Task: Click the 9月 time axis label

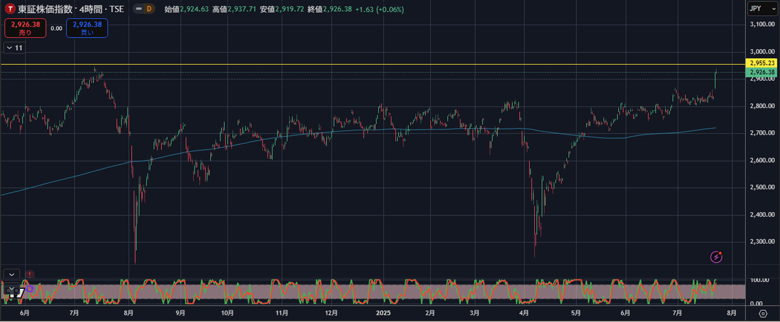Action: pos(180,313)
